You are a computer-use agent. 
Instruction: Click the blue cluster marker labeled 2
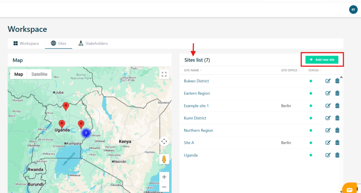[x=86, y=133]
